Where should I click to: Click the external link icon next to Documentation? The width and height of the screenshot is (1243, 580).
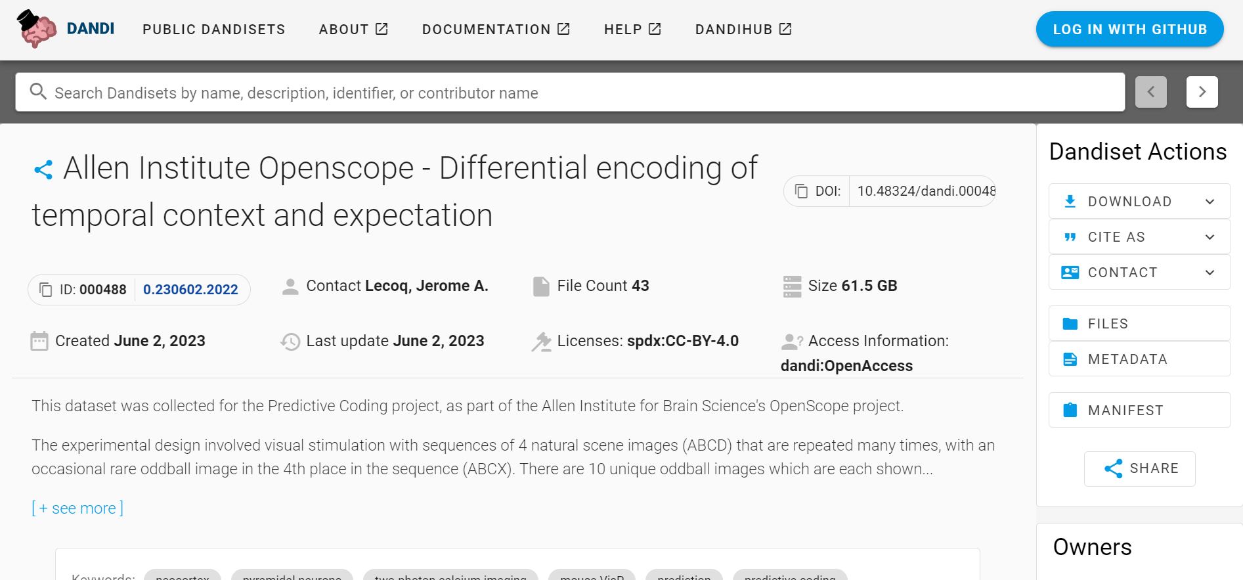[x=563, y=29]
